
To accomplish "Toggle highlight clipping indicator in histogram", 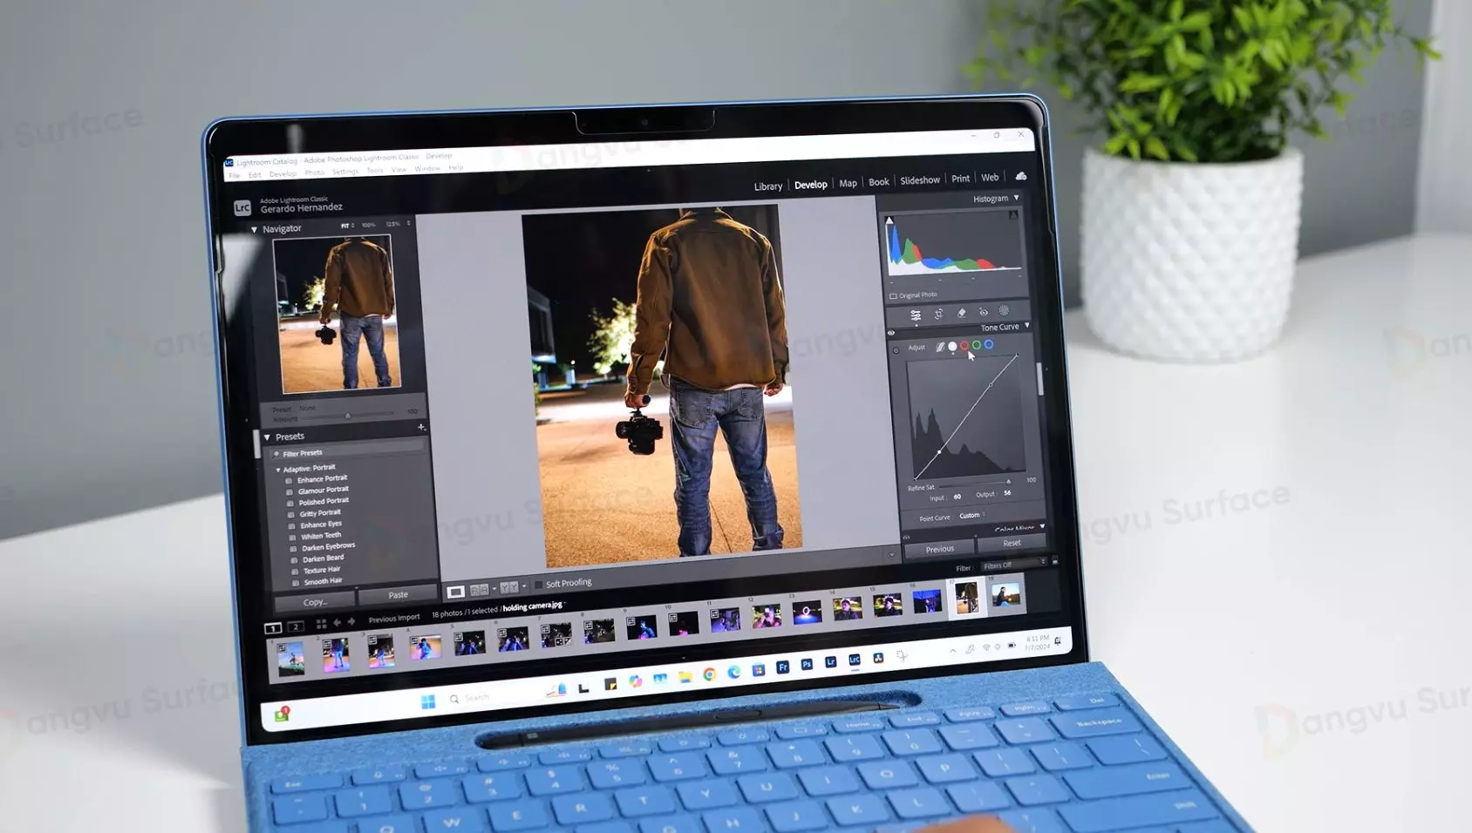I will coord(1013,214).
